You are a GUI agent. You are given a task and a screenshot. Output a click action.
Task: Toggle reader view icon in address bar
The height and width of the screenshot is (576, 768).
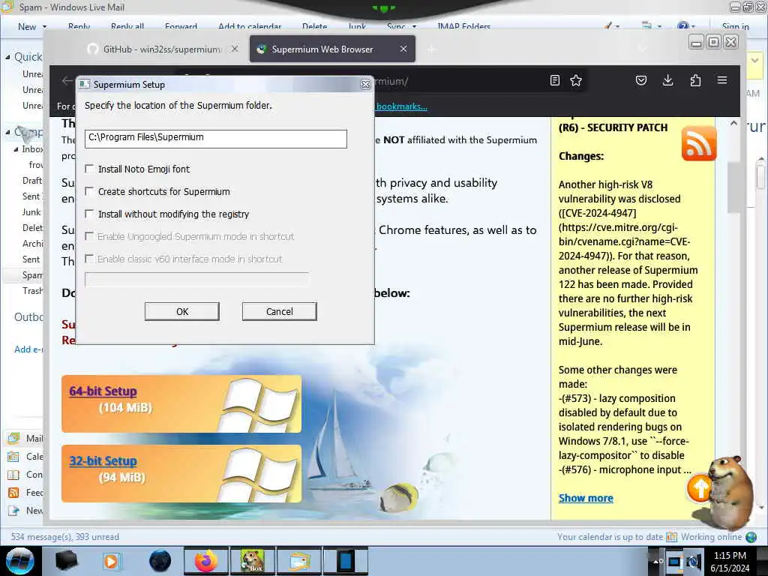[554, 80]
